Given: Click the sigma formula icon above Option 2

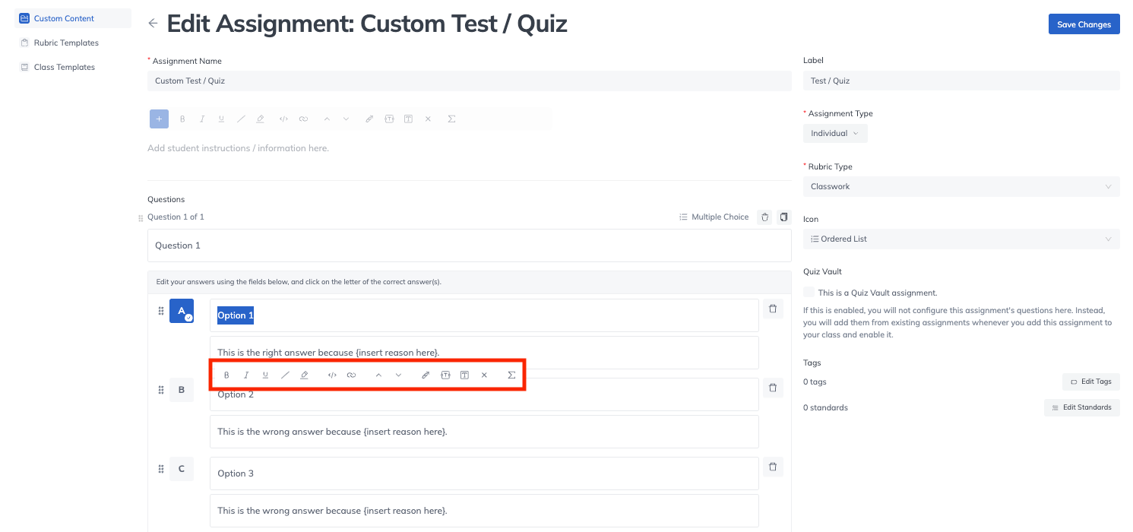Looking at the screenshot, I should [x=511, y=375].
